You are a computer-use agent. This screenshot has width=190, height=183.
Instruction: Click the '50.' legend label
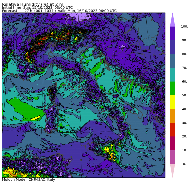point(184,95)
